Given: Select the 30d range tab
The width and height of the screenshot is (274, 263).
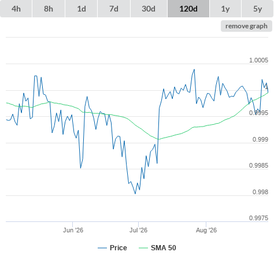Looking at the screenshot, I should click(149, 9).
